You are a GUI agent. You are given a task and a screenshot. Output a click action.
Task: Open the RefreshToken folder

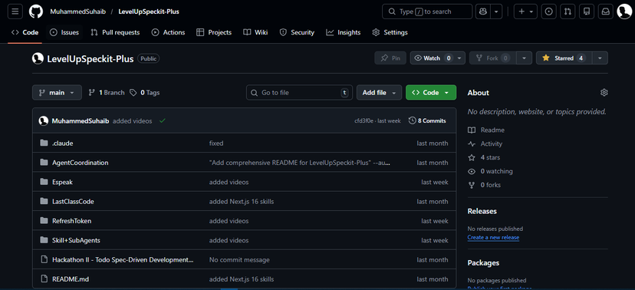[71, 221]
